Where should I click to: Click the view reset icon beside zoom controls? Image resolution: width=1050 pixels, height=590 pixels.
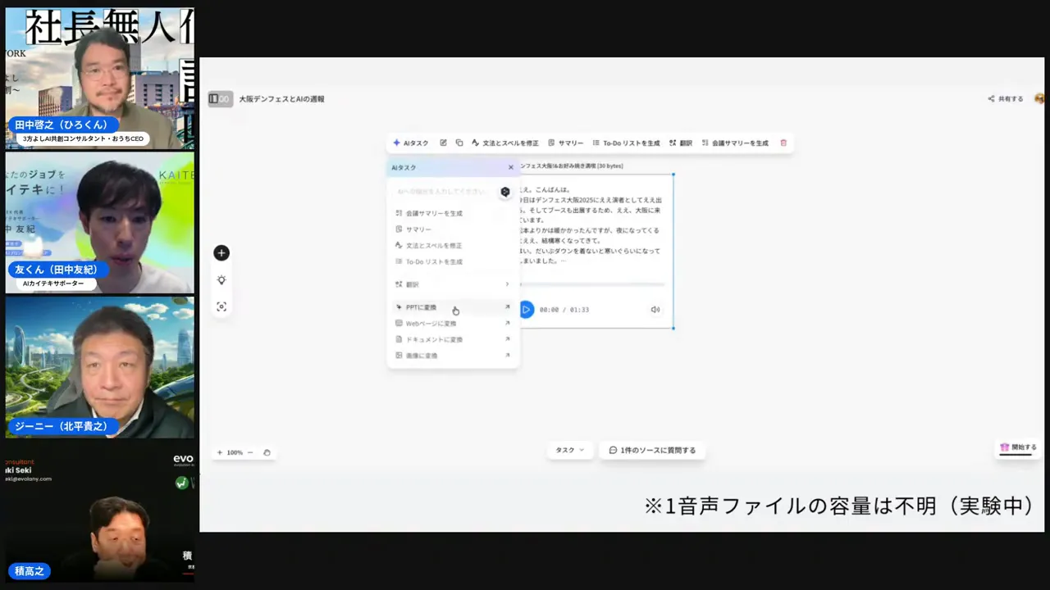[x=267, y=452]
